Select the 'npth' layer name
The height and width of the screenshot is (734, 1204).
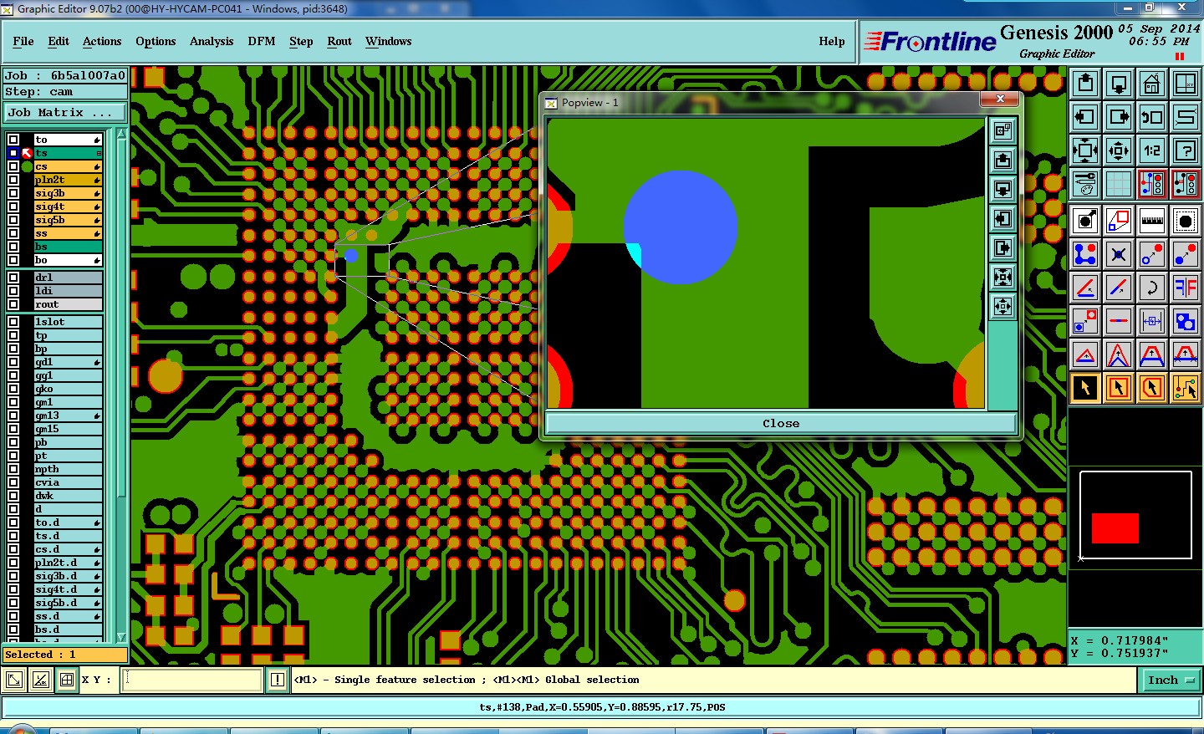[x=69, y=469]
